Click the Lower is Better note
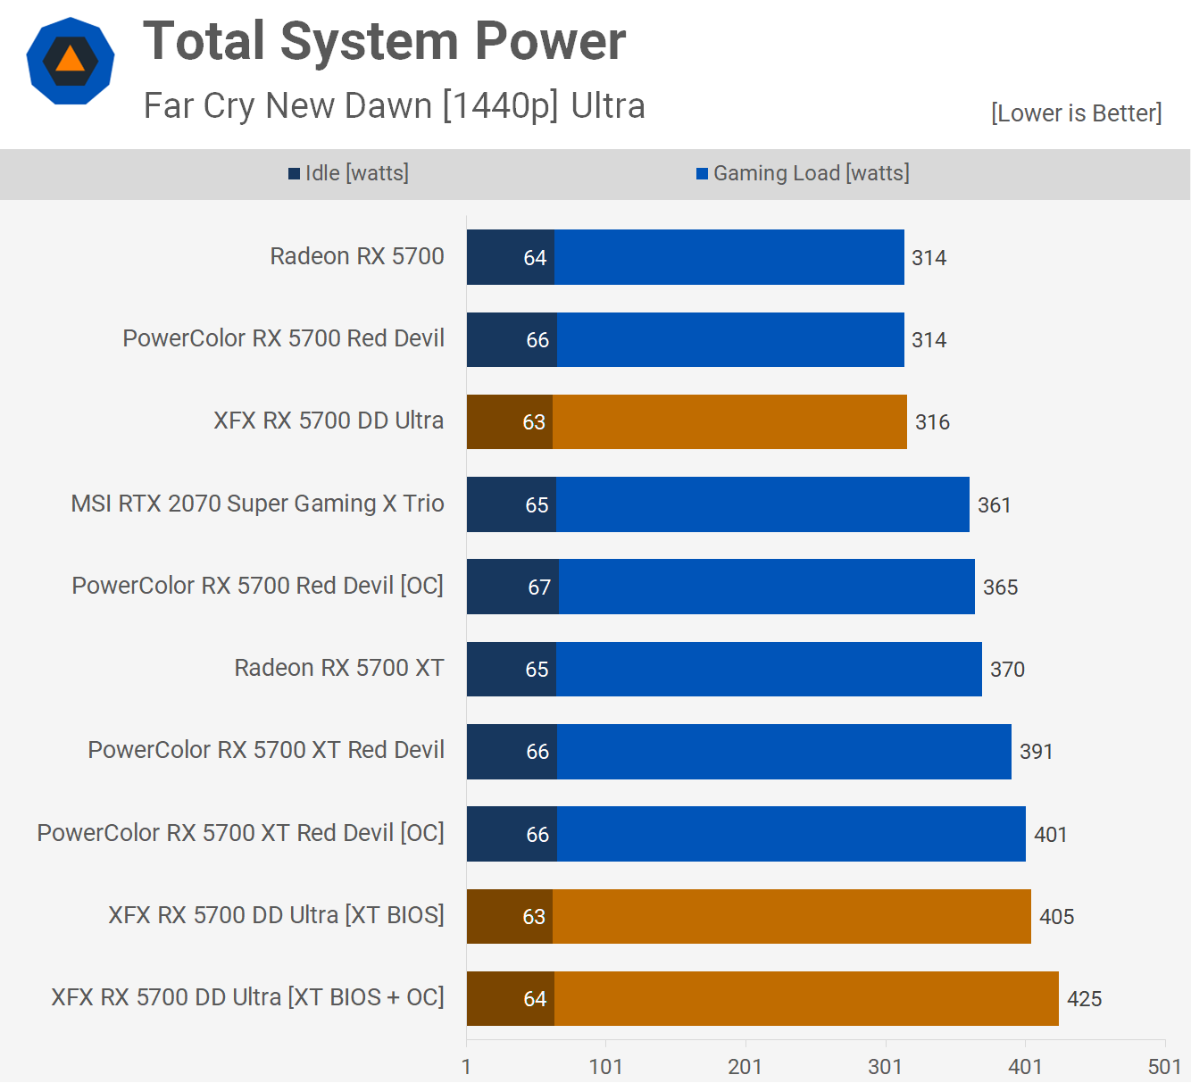Image resolution: width=1191 pixels, height=1083 pixels. coord(1076,113)
